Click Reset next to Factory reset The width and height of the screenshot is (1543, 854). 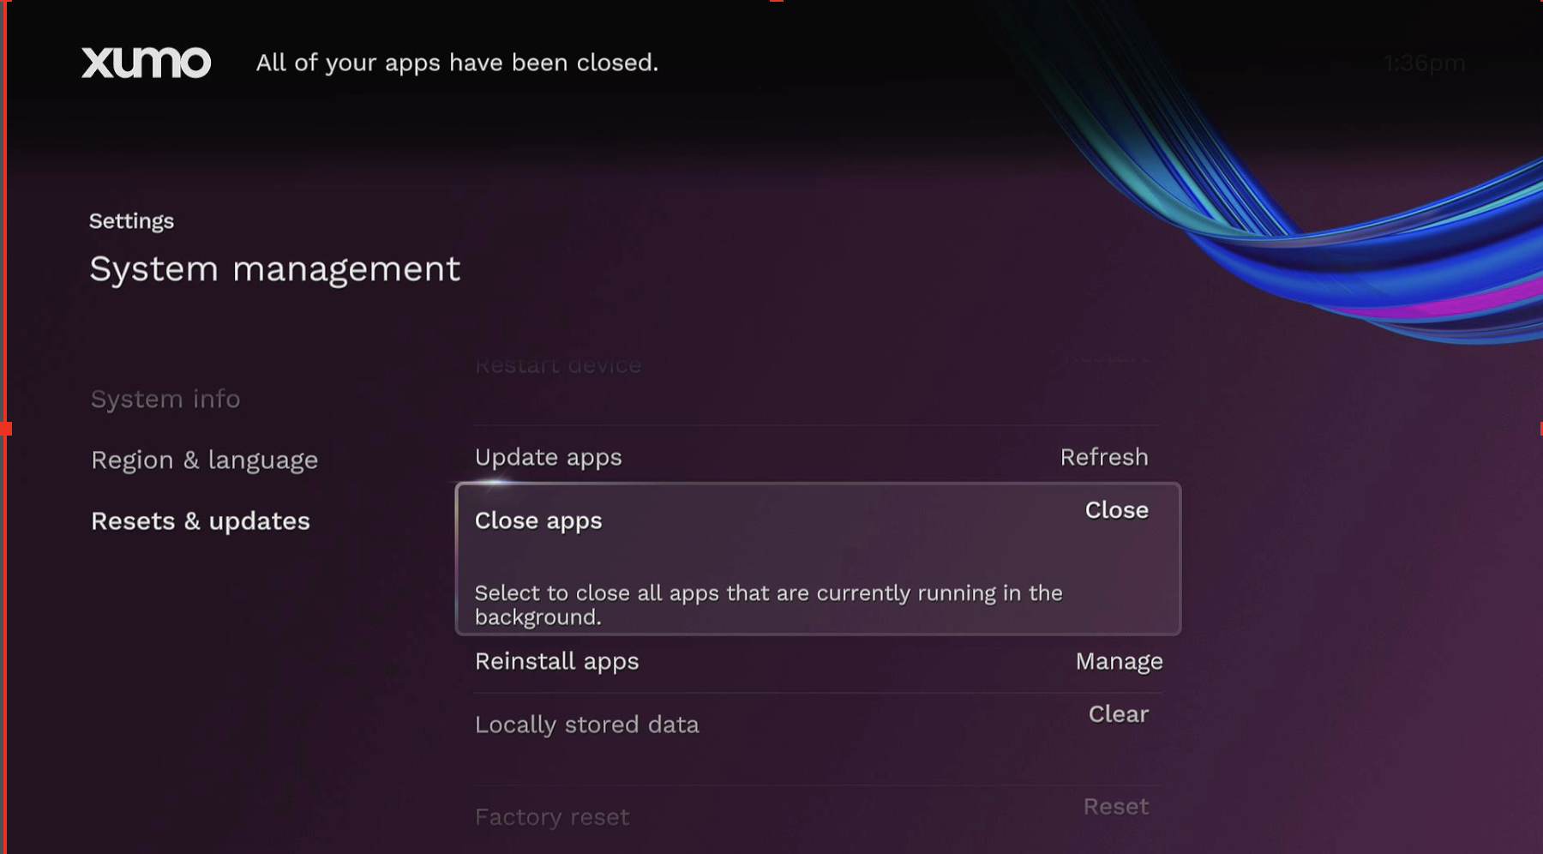coord(1115,807)
